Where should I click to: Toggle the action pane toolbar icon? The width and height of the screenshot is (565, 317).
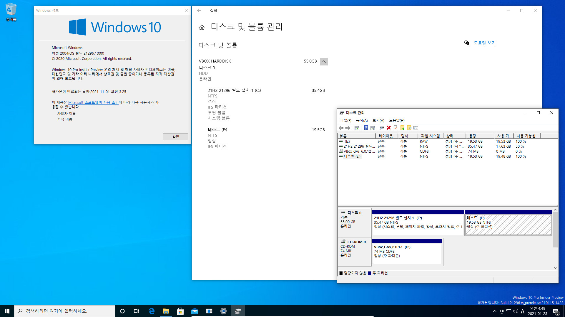coord(373,128)
